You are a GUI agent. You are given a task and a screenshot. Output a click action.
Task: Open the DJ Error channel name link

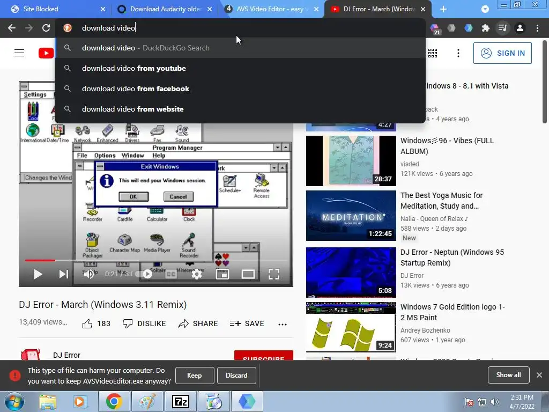[x=66, y=355]
